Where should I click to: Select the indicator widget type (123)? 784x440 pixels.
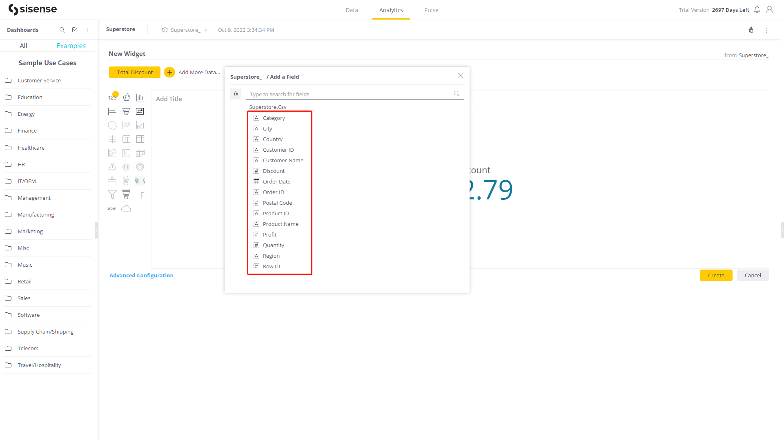coord(112,97)
